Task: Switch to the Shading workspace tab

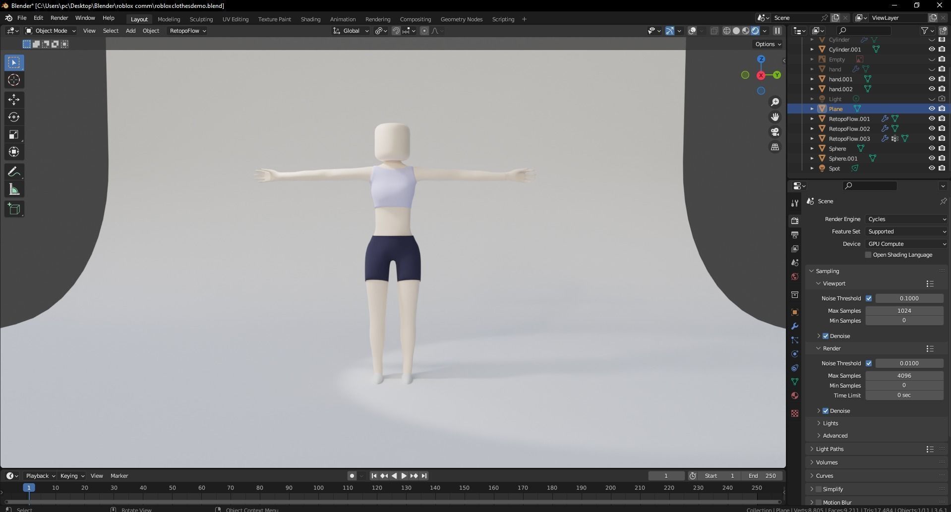Action: [x=310, y=19]
